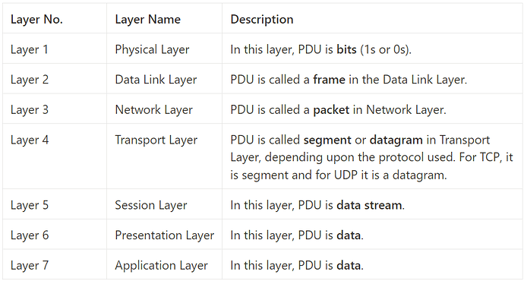The image size is (524, 281).
Task: Click the bold word segment
Action: pyautogui.click(x=327, y=140)
